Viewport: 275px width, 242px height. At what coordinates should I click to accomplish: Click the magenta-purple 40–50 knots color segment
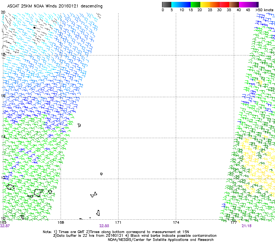click(x=249, y=4)
